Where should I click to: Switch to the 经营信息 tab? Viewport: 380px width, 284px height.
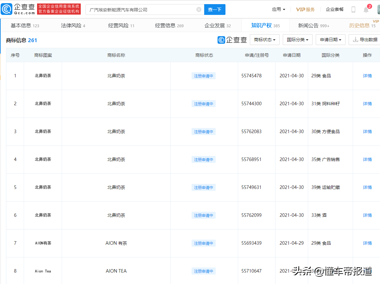click(169, 26)
